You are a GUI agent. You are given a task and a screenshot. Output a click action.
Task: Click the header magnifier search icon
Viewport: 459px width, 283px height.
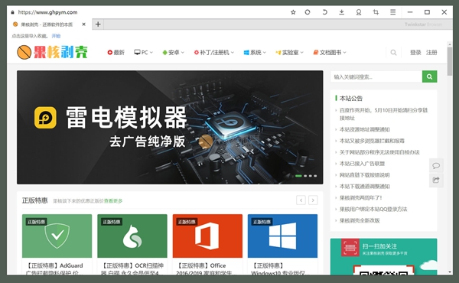[393, 52]
